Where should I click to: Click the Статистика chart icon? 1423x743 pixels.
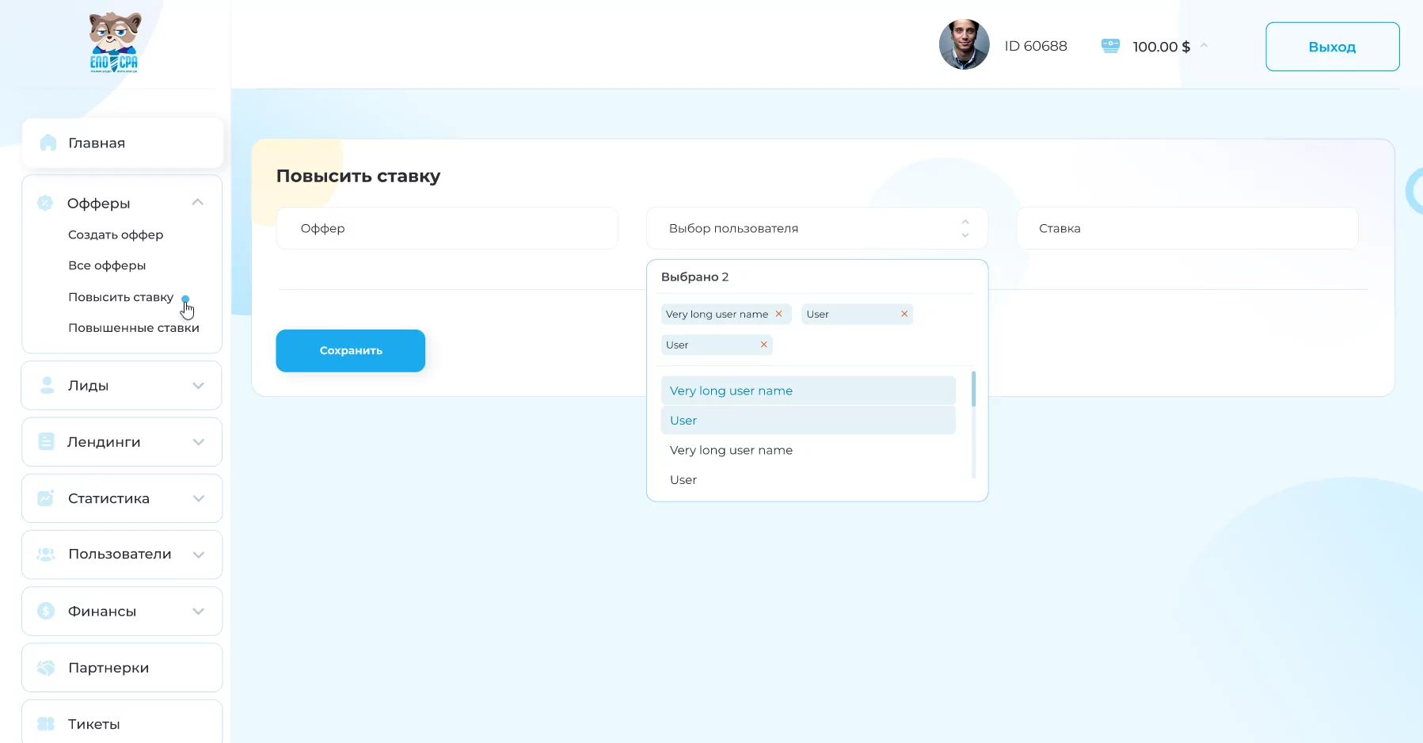46,498
